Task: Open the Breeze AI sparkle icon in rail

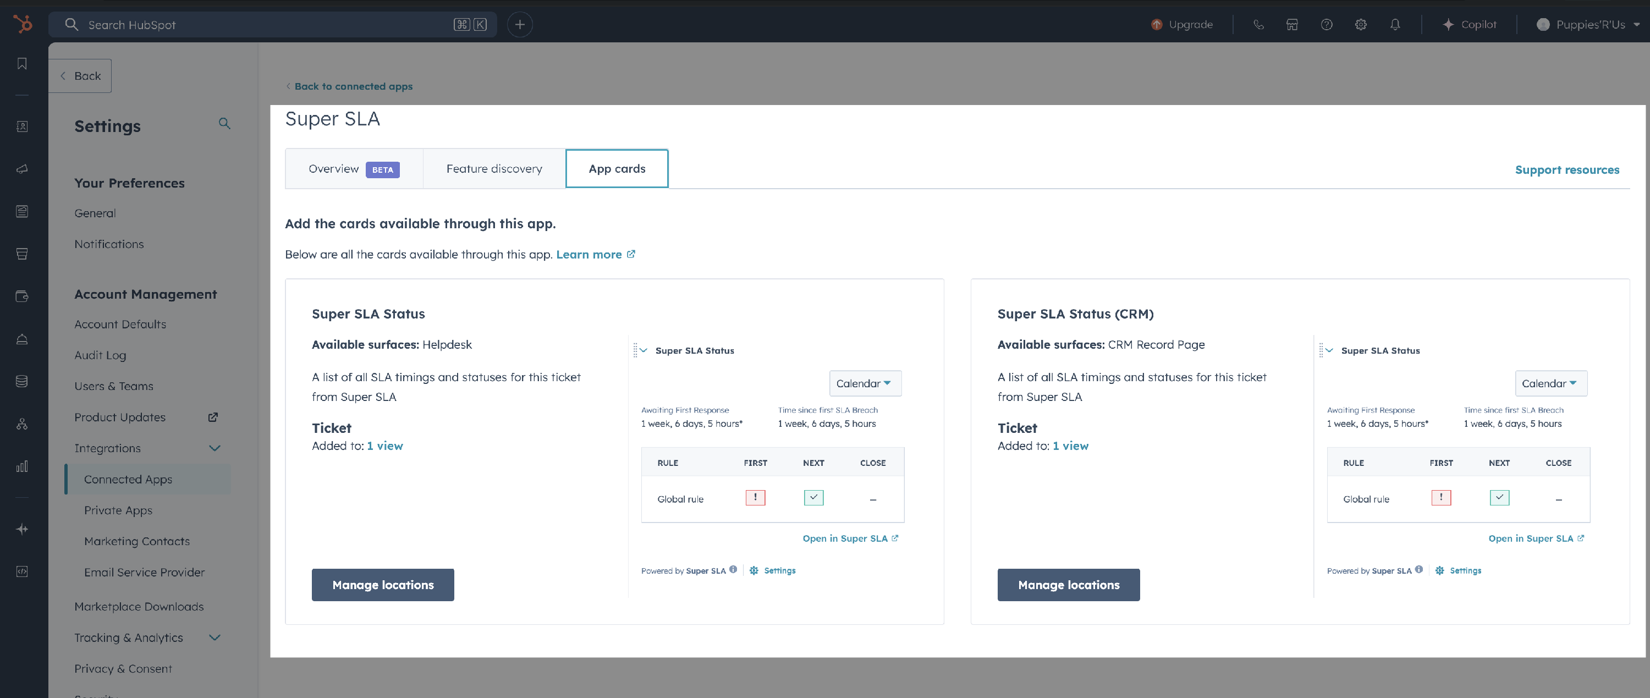Action: tap(22, 529)
